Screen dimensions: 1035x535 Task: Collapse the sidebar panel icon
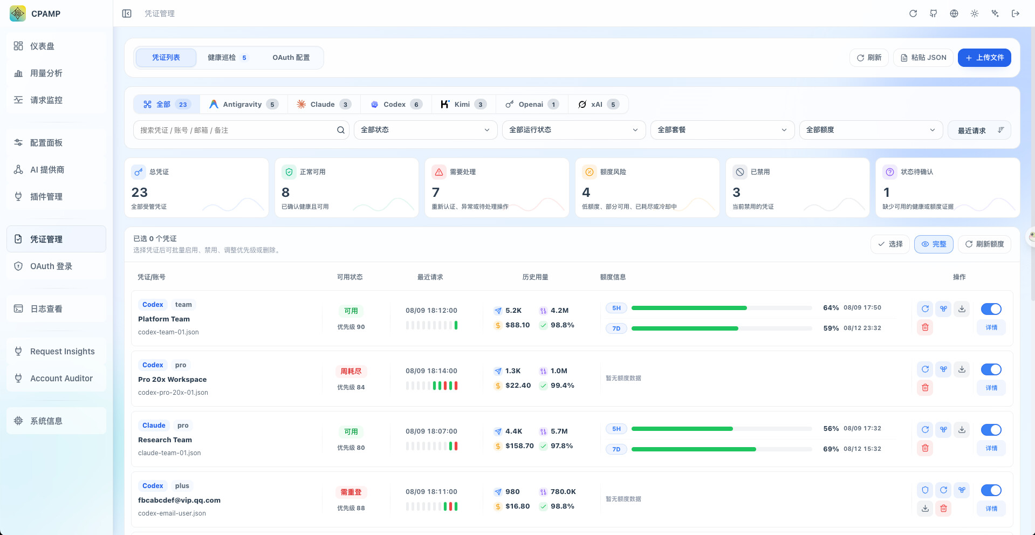pos(127,13)
